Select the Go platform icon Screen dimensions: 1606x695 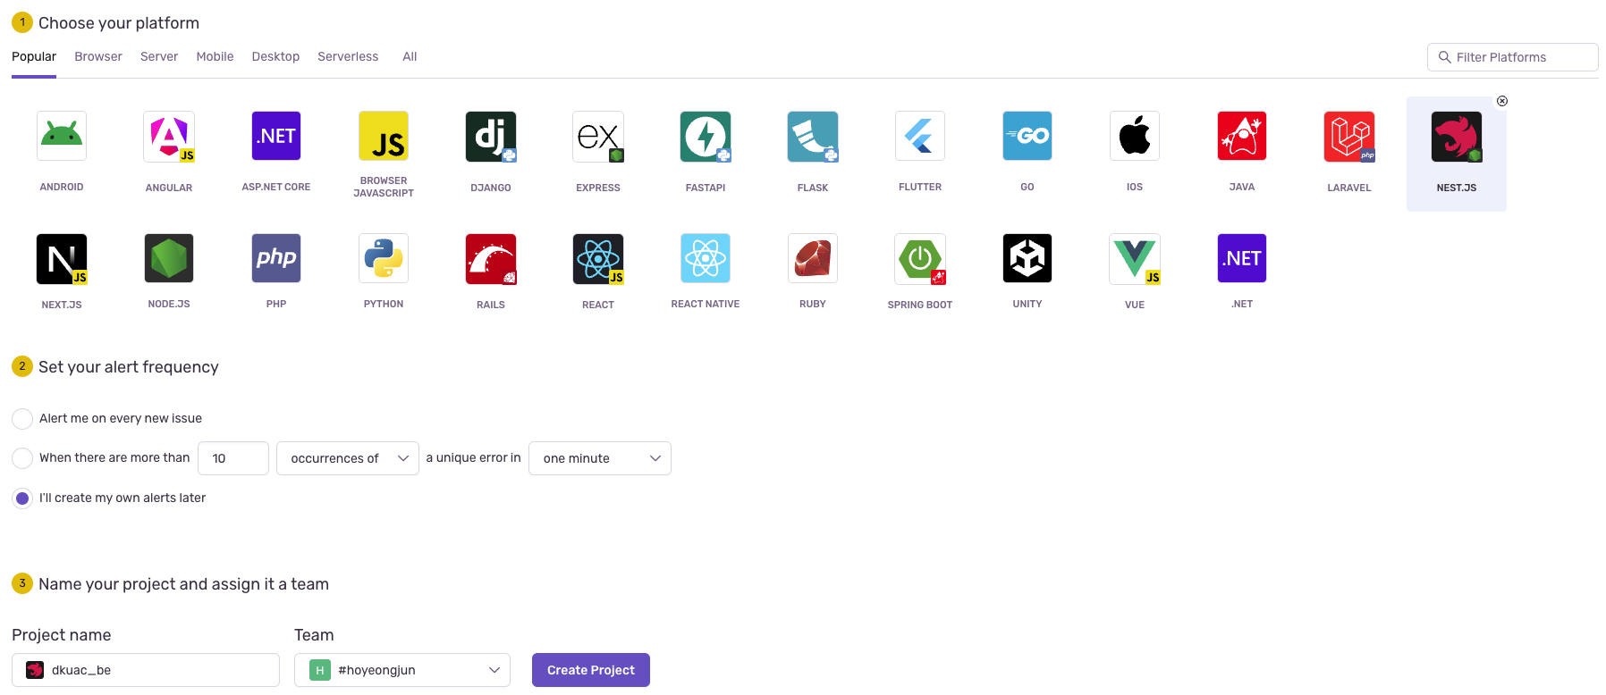(1027, 136)
